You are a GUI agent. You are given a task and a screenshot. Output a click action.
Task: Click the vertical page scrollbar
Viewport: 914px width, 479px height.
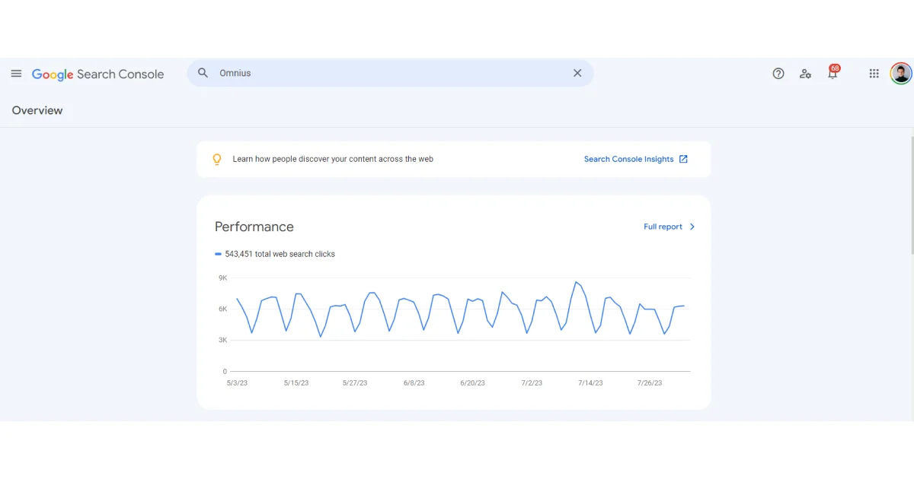[x=911, y=196]
